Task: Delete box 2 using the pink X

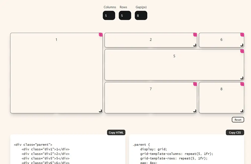Action: tap(195, 35)
